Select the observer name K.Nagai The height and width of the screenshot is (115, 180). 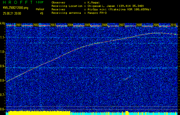[93, 2]
